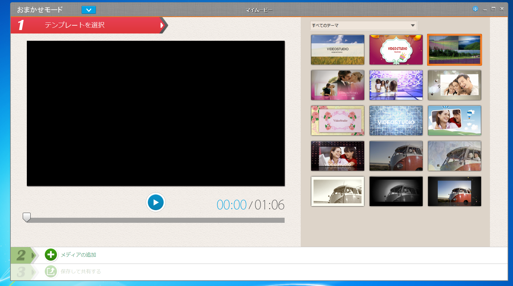This screenshot has width=513, height=286.
Task: Click the blue globe settings icon
Action: tap(475, 9)
